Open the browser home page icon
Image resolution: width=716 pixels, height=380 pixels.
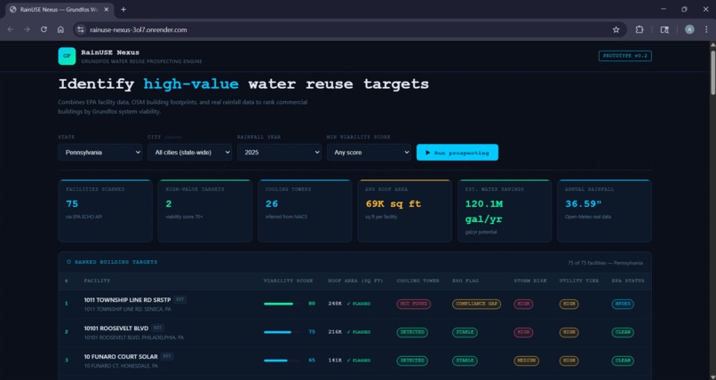[60, 29]
